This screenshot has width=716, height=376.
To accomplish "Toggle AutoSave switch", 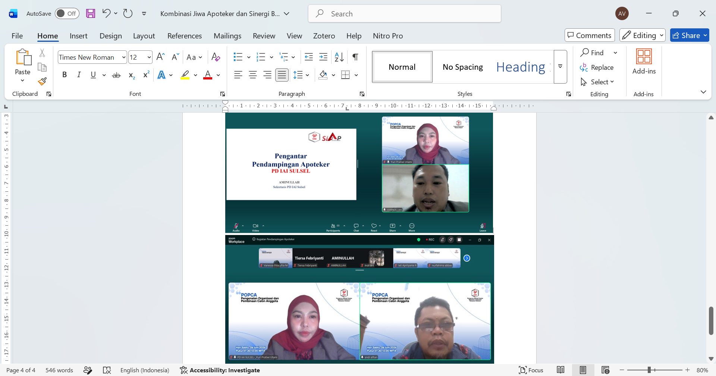I will (x=67, y=13).
